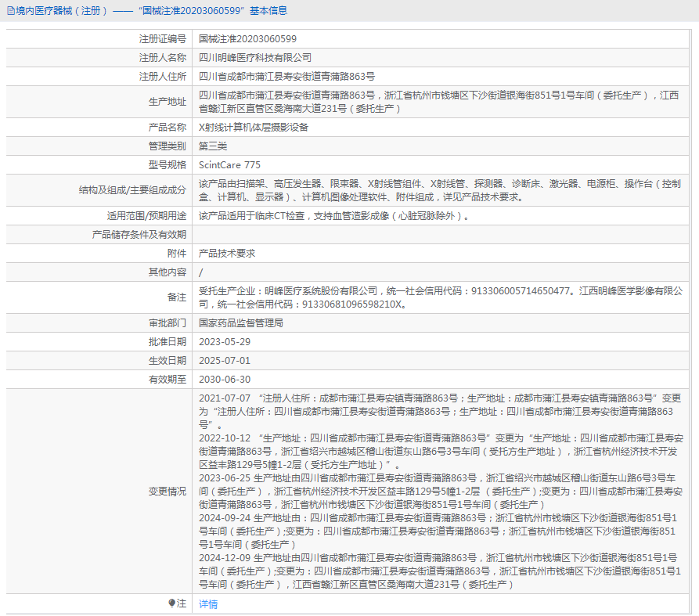
Task: Click approving department 国家药品监督管理局
Action: coord(241,322)
